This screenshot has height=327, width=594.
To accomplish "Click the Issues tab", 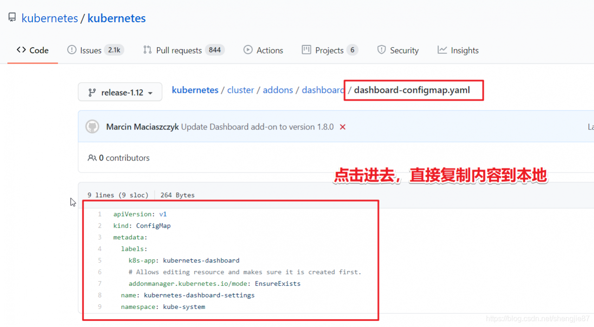I will (90, 50).
